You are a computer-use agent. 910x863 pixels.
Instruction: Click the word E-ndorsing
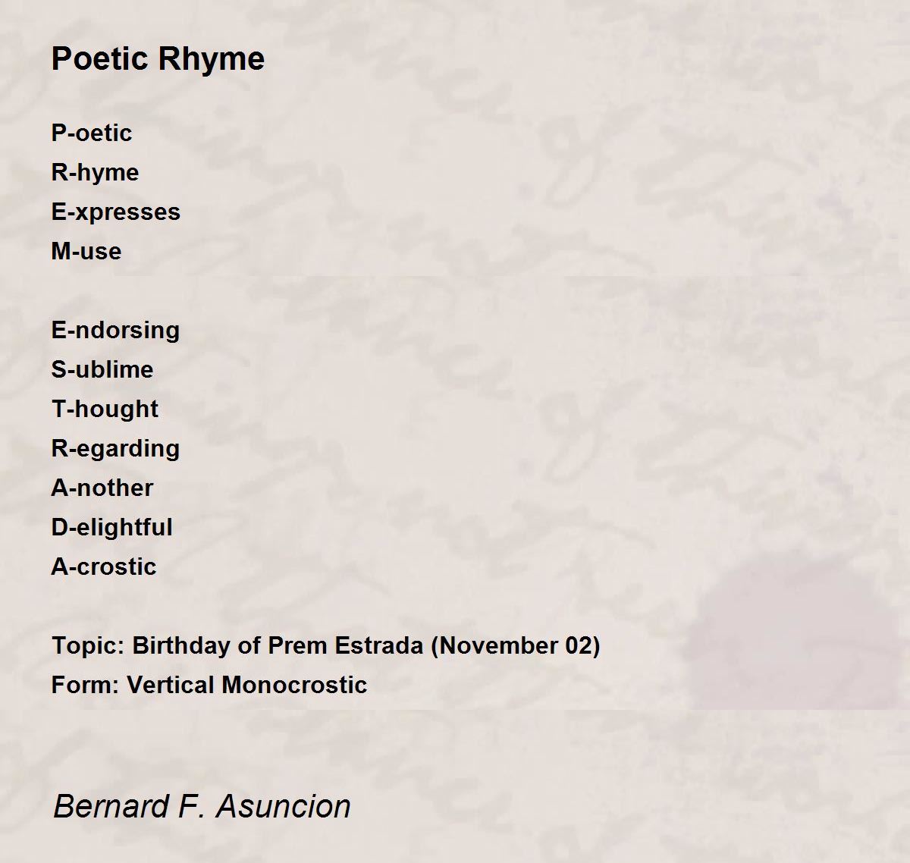pyautogui.click(x=115, y=330)
